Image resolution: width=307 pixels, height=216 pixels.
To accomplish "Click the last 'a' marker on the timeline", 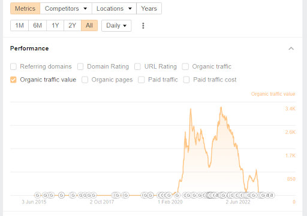I will (x=272, y=195).
